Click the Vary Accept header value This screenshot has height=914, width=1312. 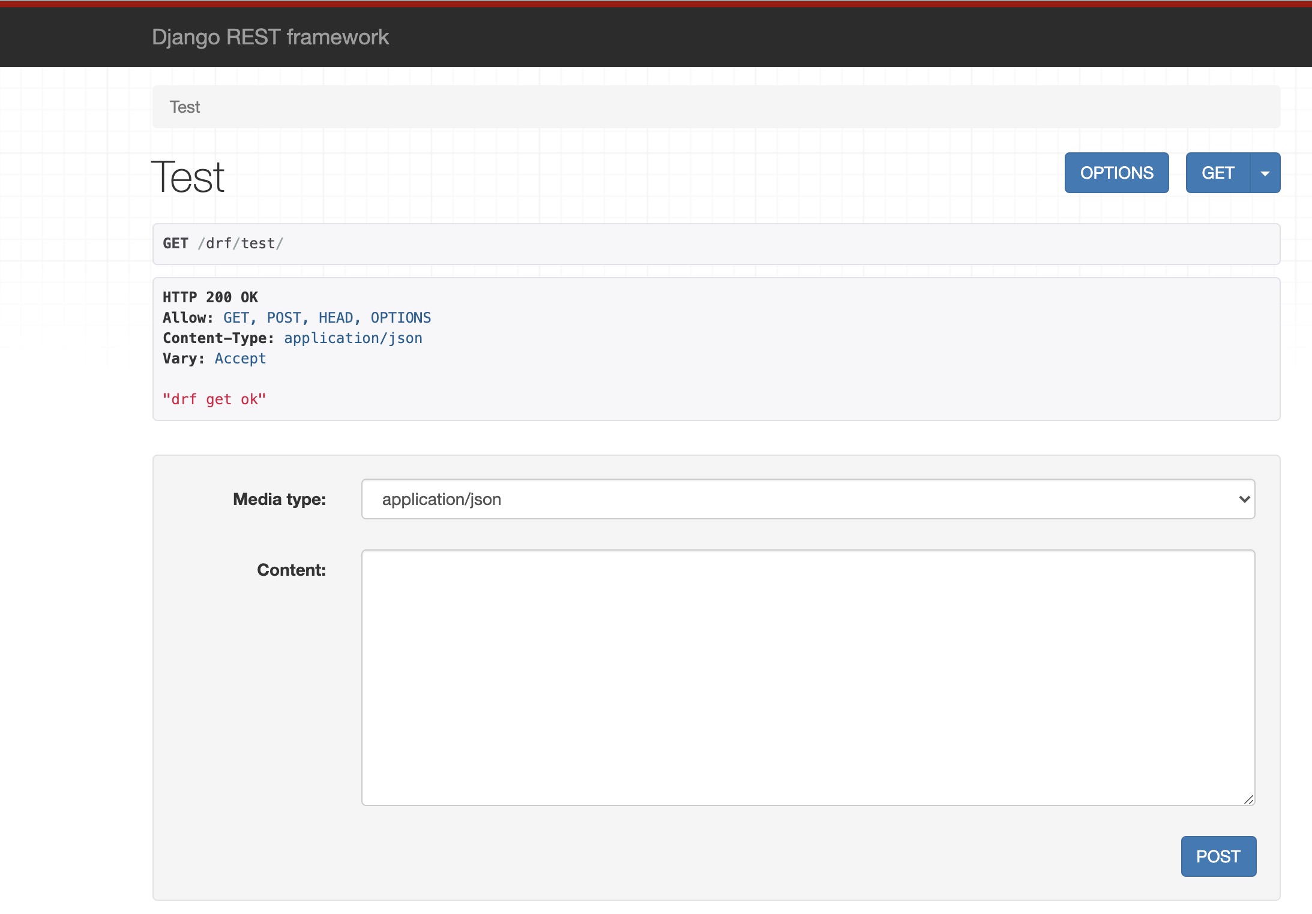click(240, 359)
